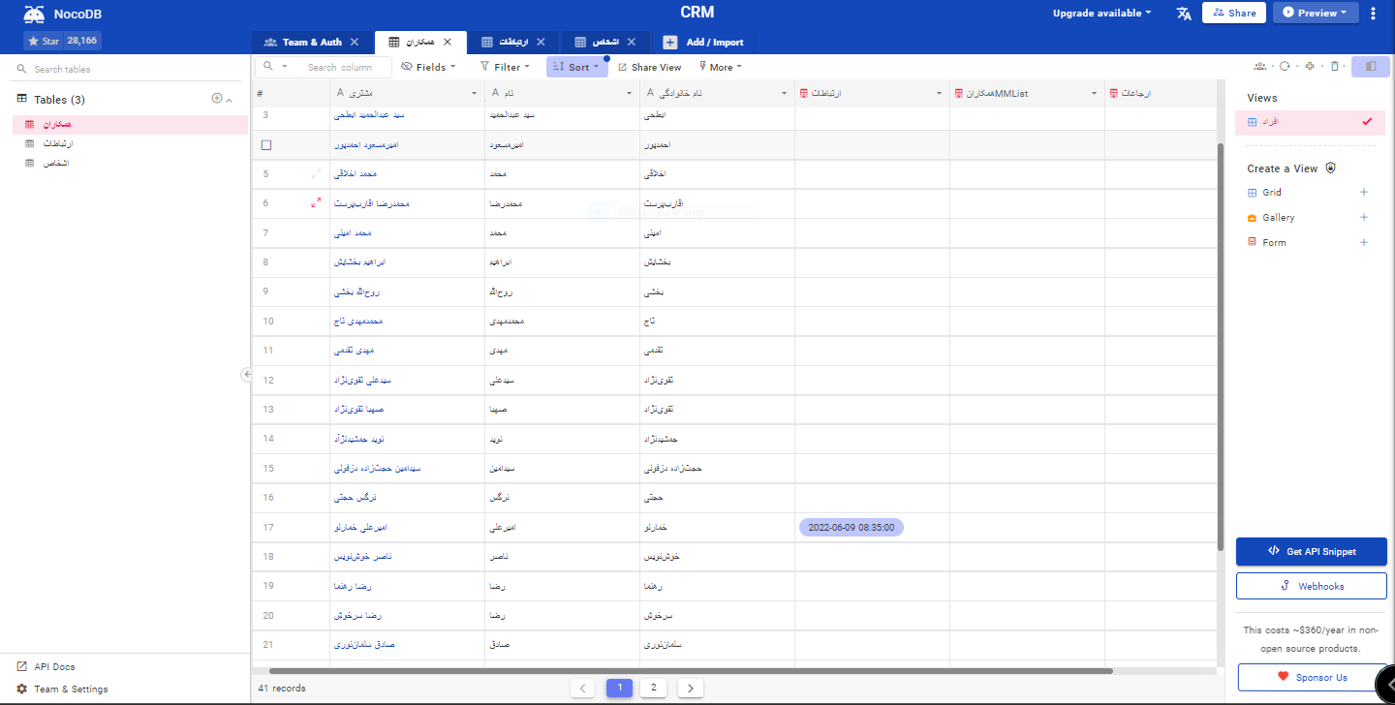
Task: Click the shield icon beside Create a View
Action: (x=1331, y=169)
